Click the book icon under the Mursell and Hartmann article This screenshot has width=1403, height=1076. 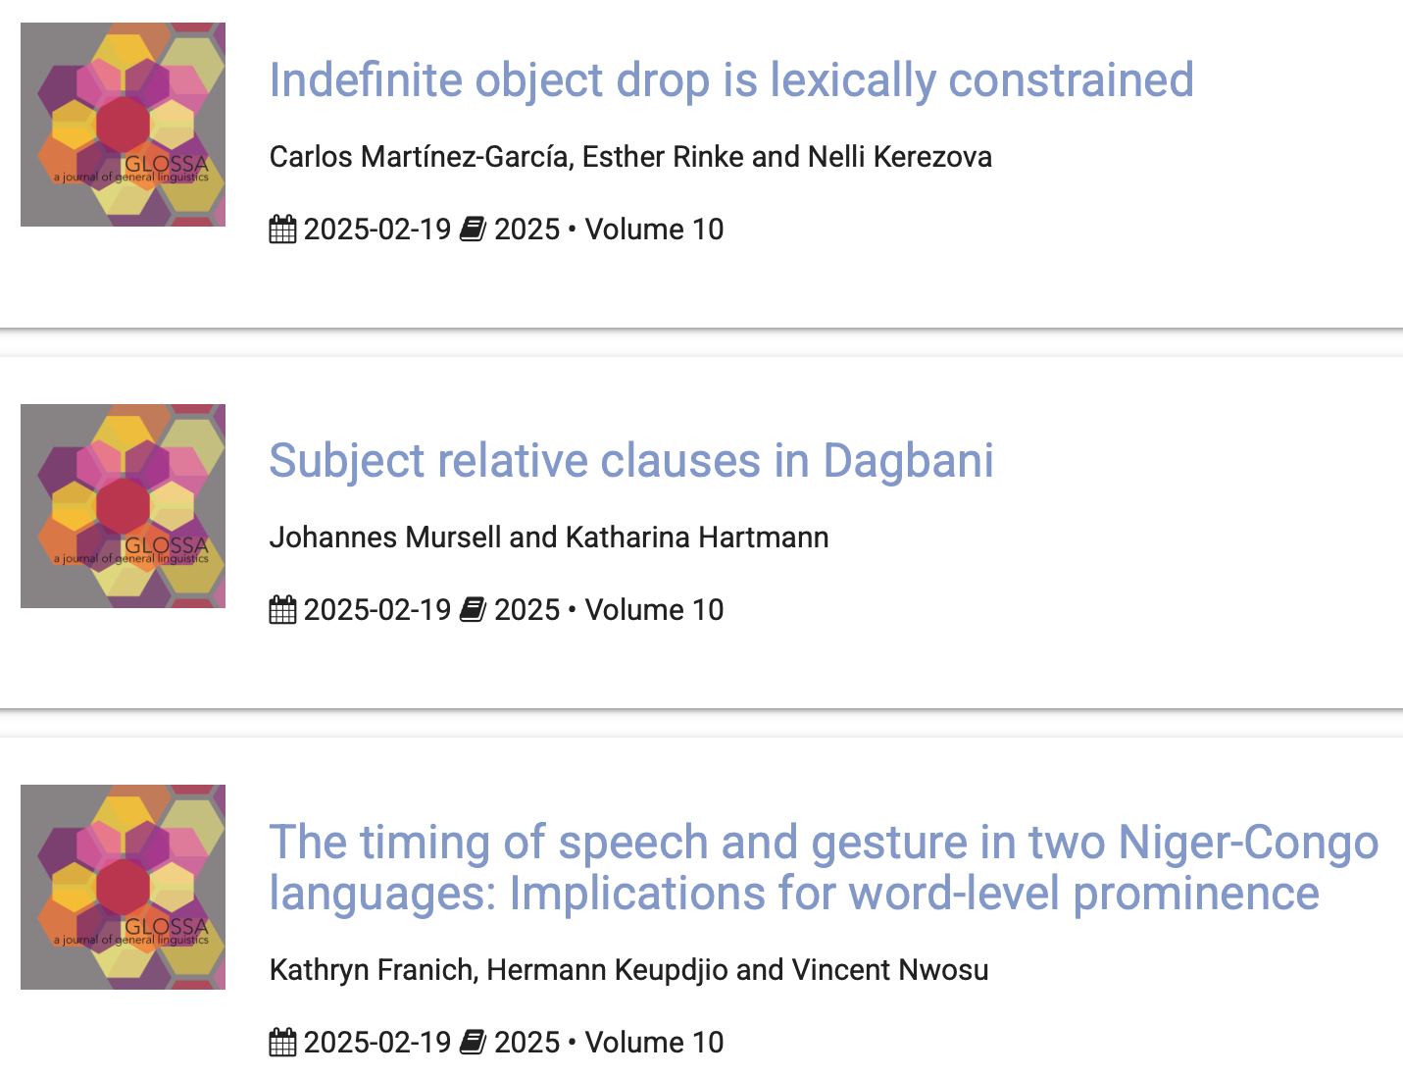point(473,610)
